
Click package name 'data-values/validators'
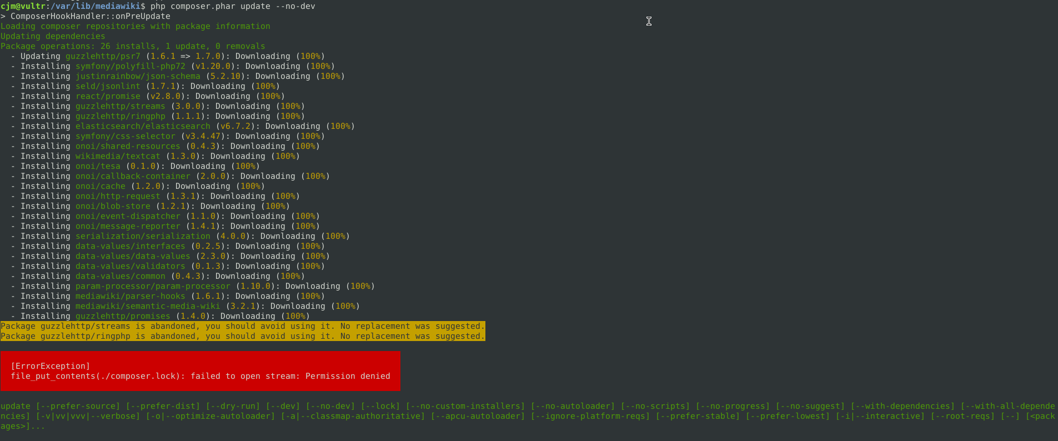131,266
